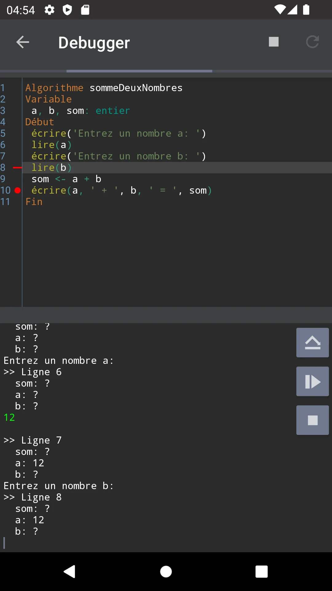Stop debugging via top toolbar square
332x591 pixels.
274,42
